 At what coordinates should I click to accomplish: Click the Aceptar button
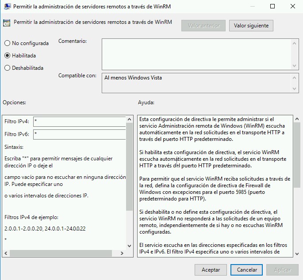pos(211,269)
